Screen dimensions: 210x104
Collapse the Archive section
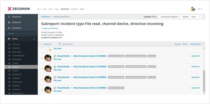point(21,39)
